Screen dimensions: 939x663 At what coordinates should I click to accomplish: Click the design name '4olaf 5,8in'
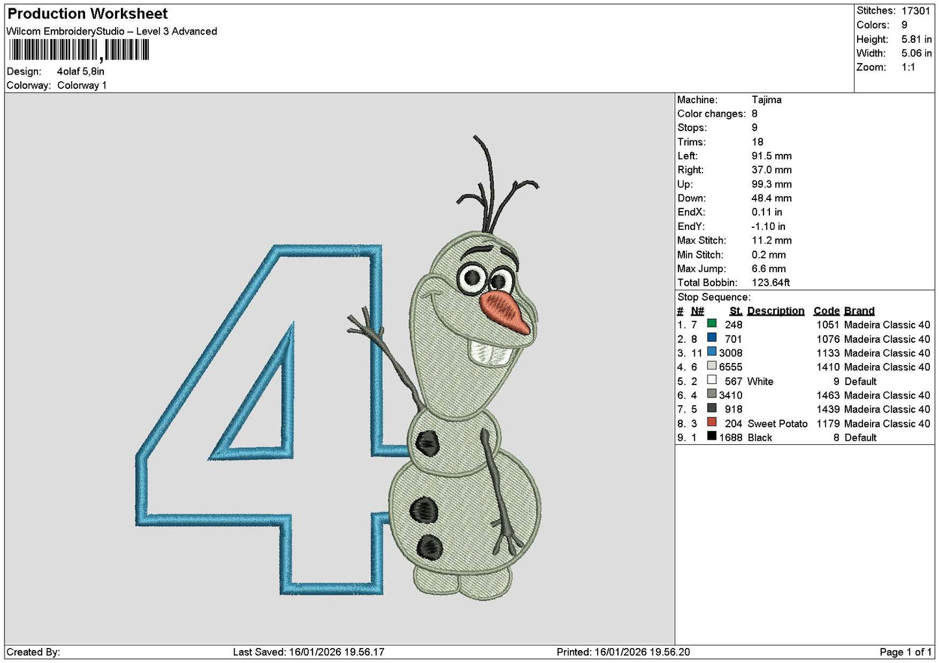coord(81,71)
